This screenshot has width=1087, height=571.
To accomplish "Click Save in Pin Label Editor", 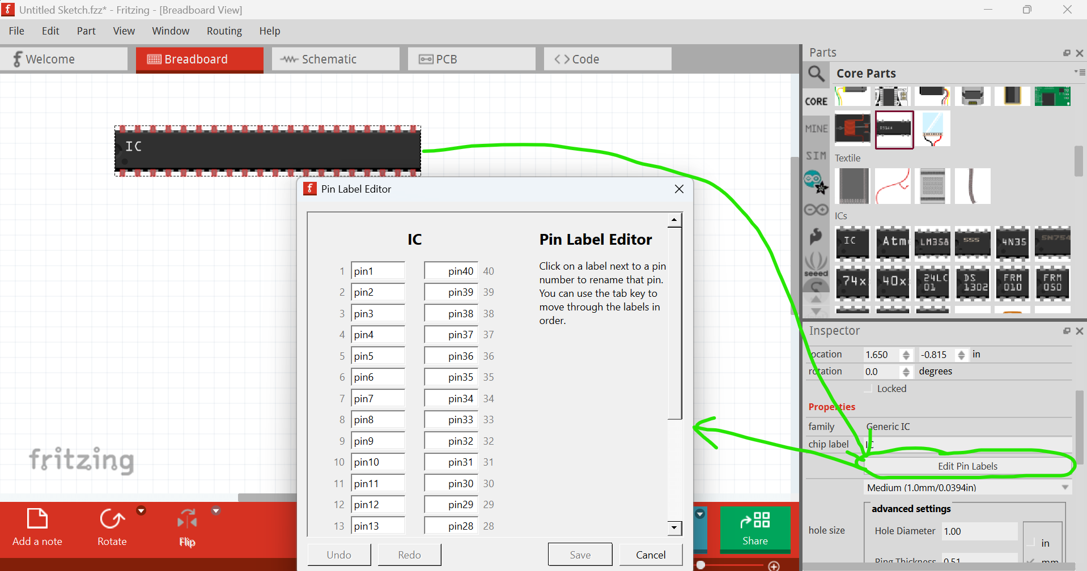I will (580, 555).
